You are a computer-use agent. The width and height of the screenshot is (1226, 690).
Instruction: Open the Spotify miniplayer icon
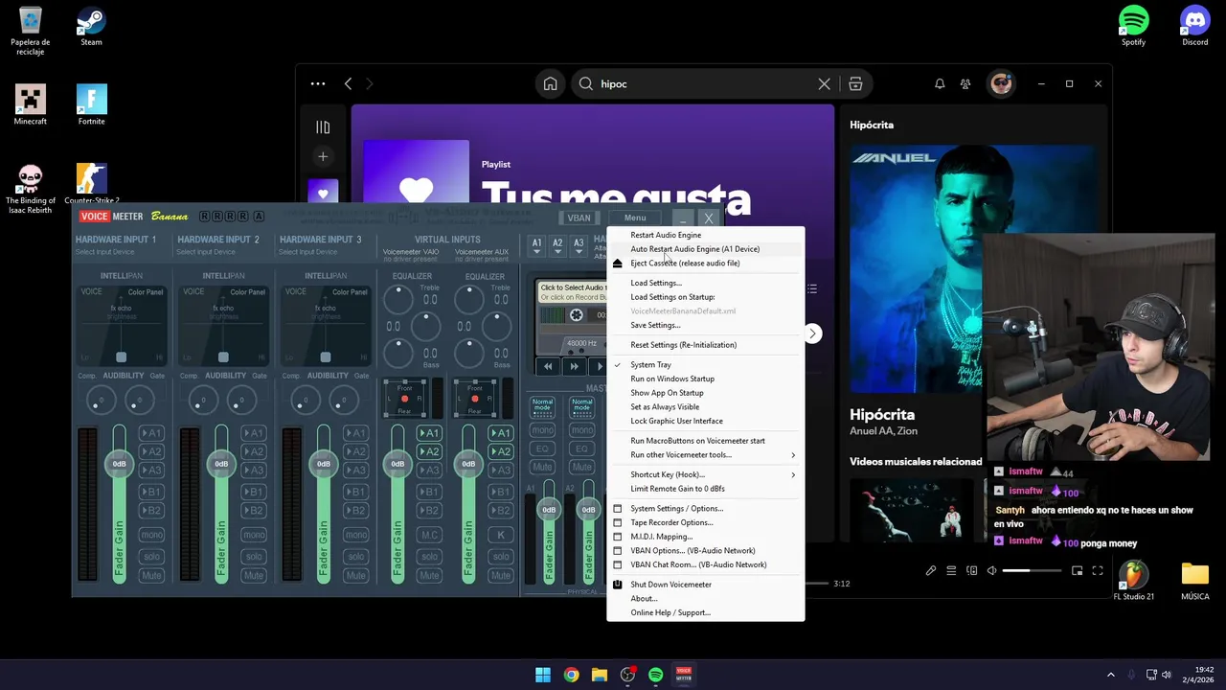[x=1078, y=570]
